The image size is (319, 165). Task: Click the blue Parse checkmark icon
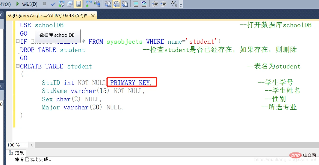53,4
